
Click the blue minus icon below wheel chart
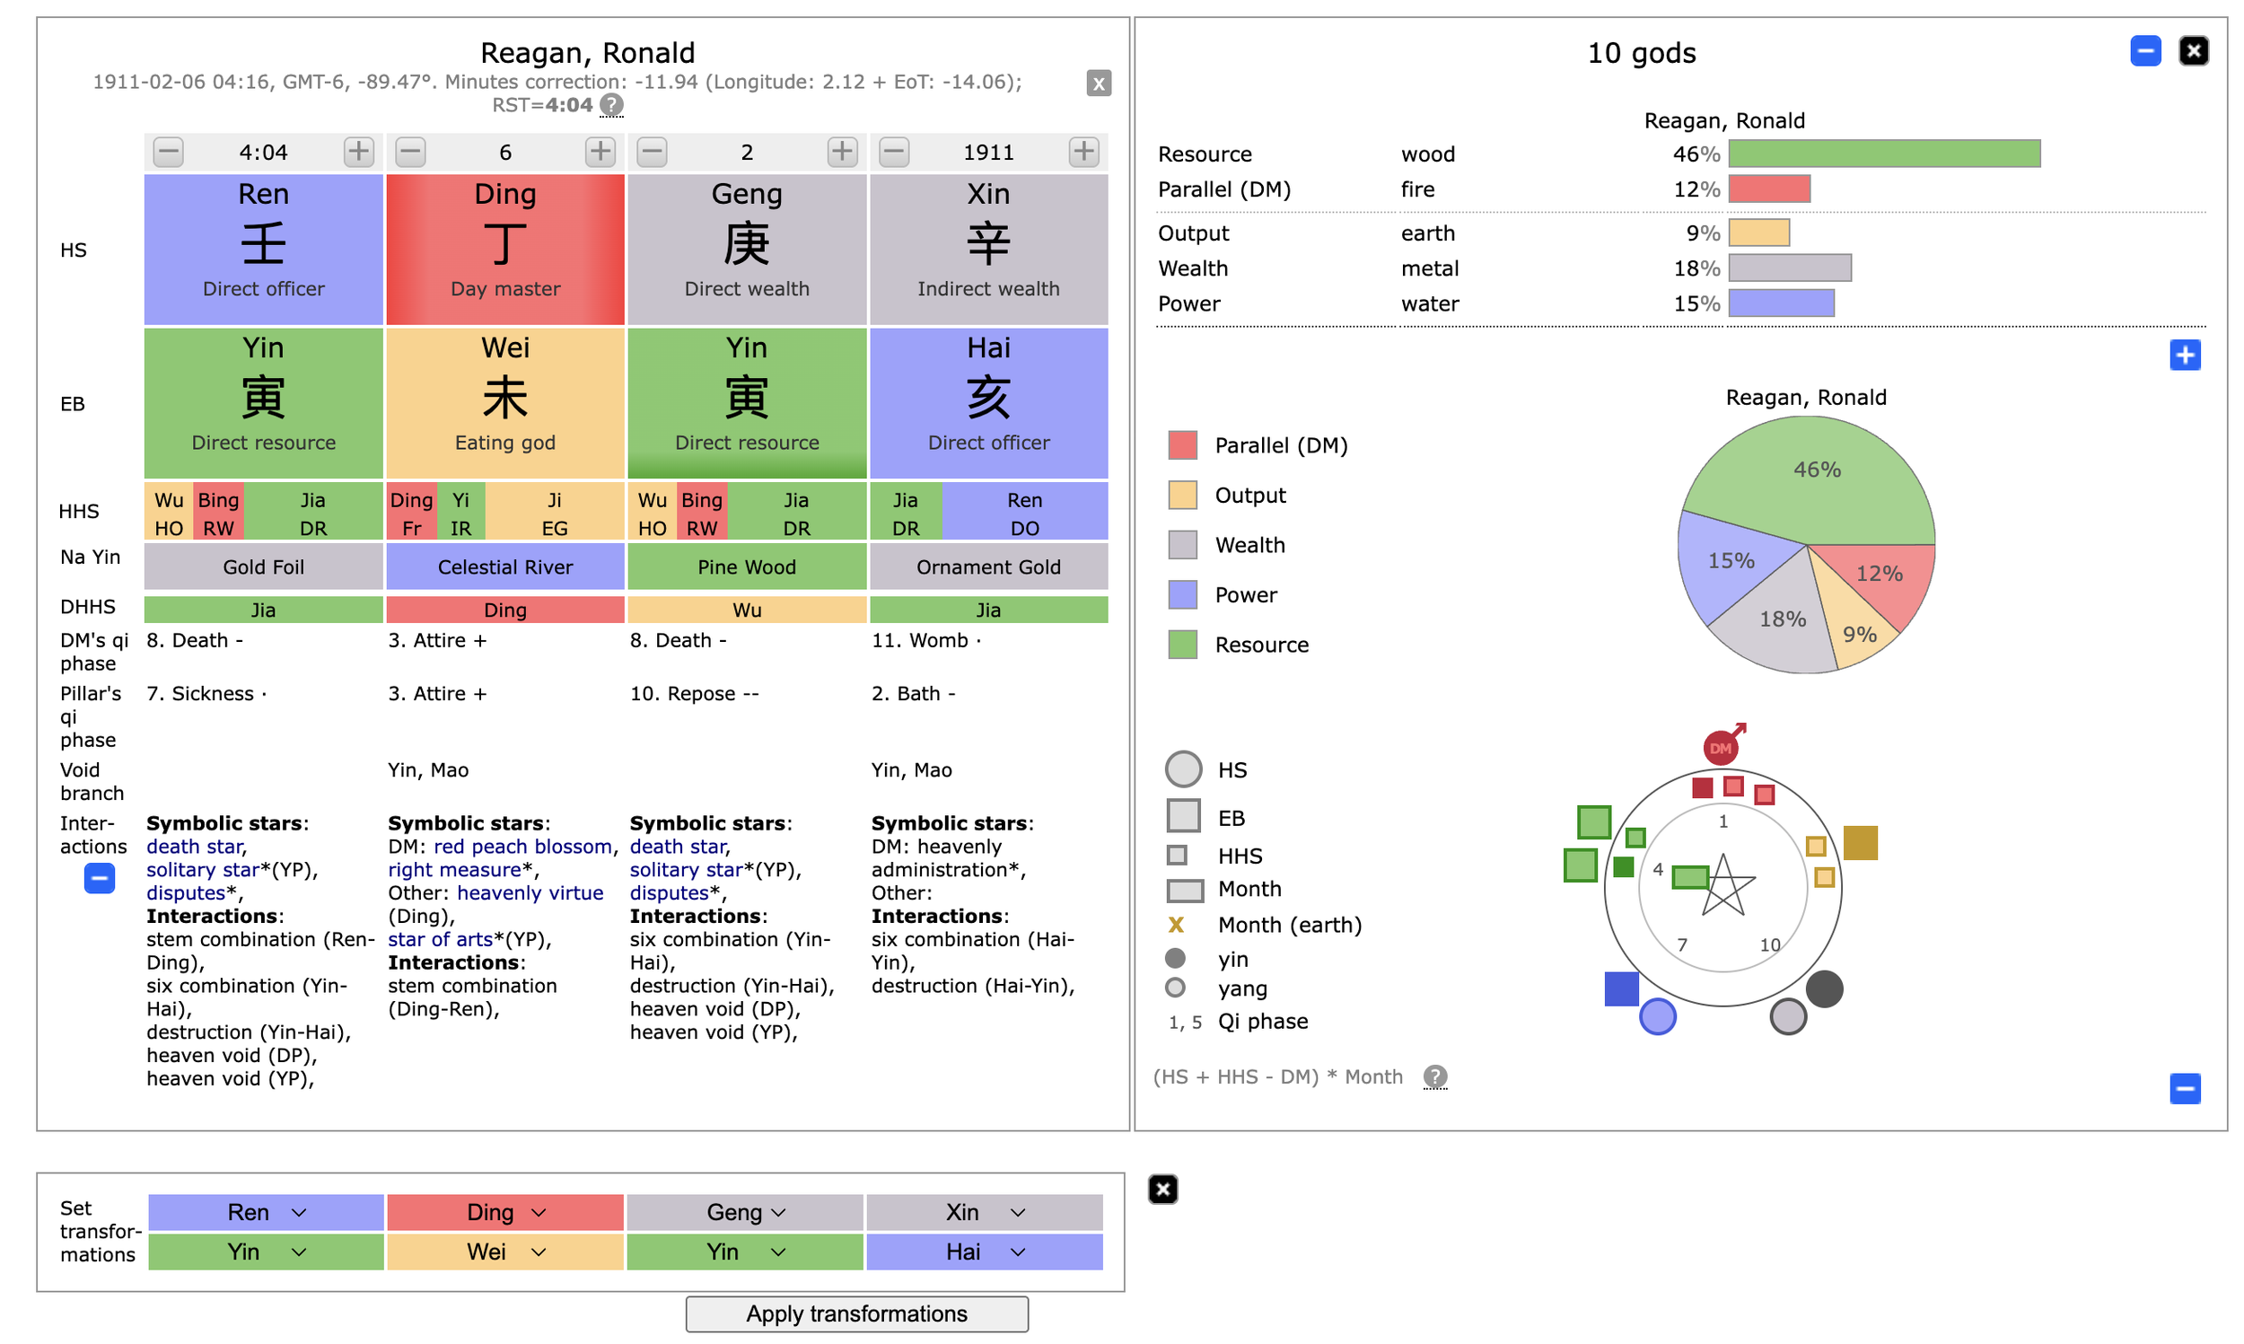pyautogui.click(x=2184, y=1089)
